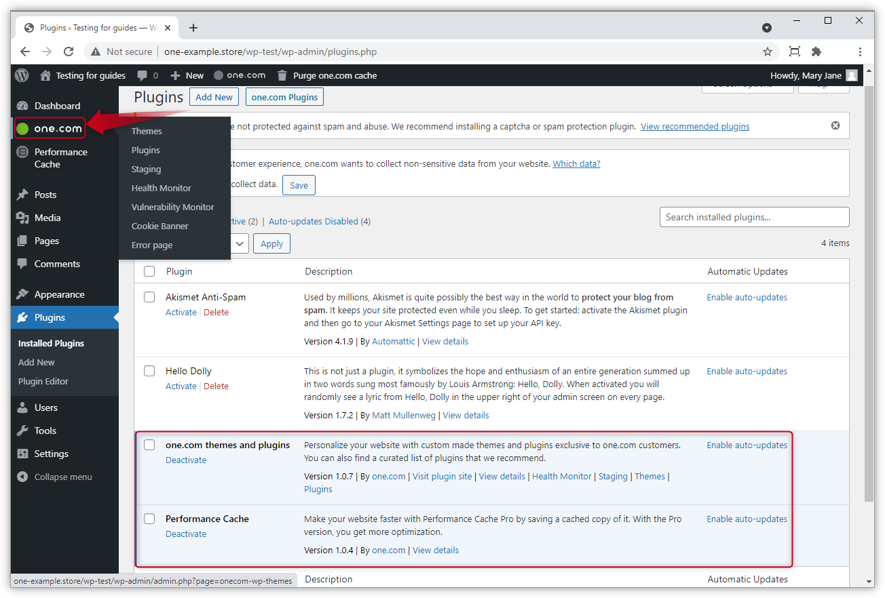Open Chrome's customize menu
Viewport: 885px width, 598px height.
coord(860,52)
